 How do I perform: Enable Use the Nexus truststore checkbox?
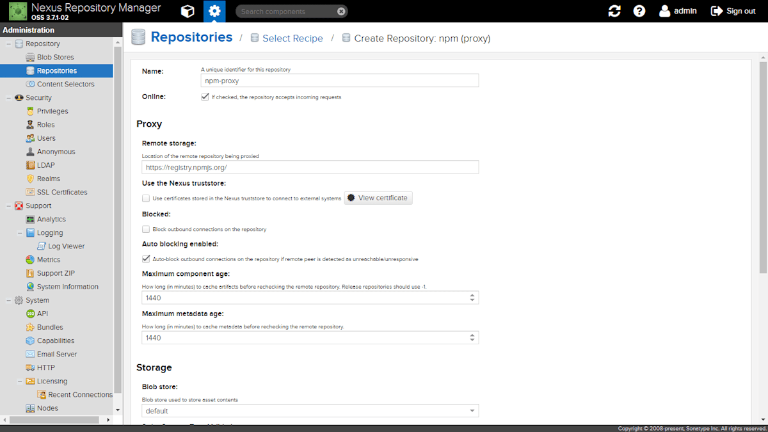pos(146,198)
